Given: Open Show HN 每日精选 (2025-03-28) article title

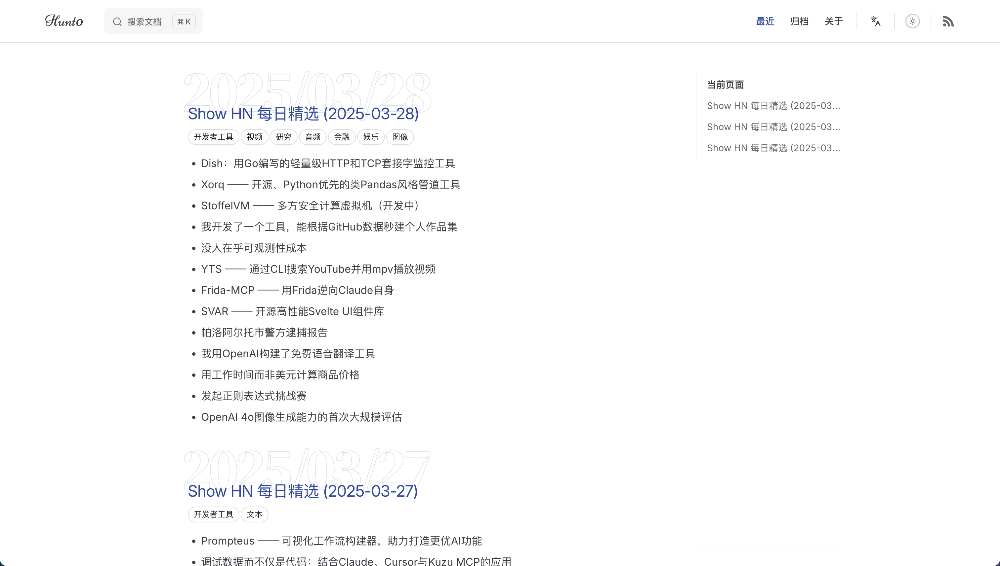Looking at the screenshot, I should point(303,114).
